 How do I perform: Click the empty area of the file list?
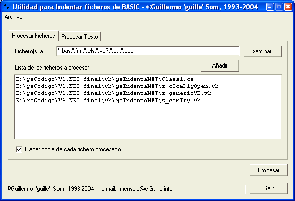[148, 122]
